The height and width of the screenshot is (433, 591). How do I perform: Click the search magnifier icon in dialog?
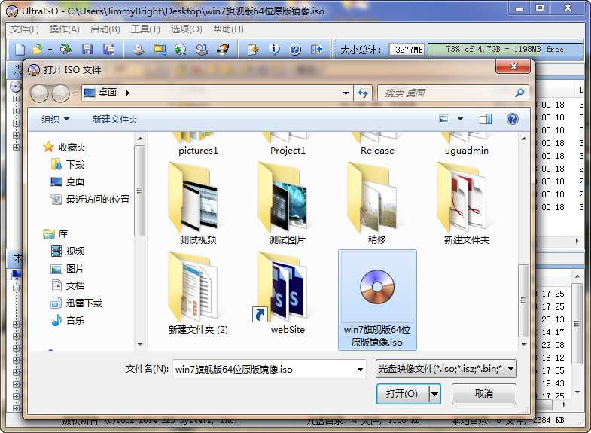click(x=519, y=93)
